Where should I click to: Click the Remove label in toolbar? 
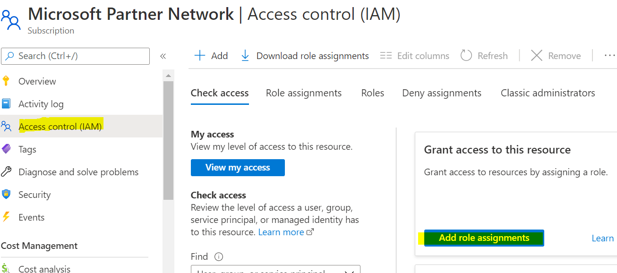pyautogui.click(x=565, y=56)
